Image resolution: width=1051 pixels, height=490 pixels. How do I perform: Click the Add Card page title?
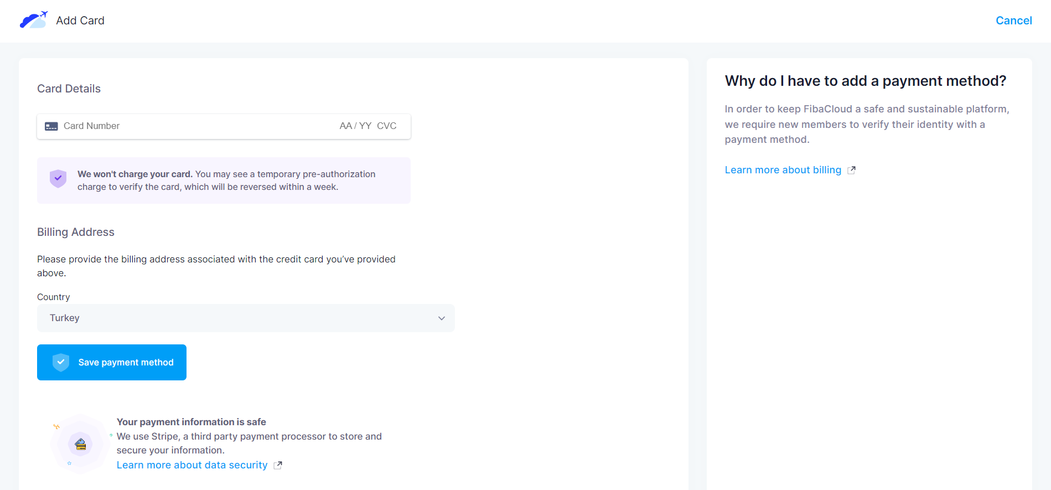80,20
